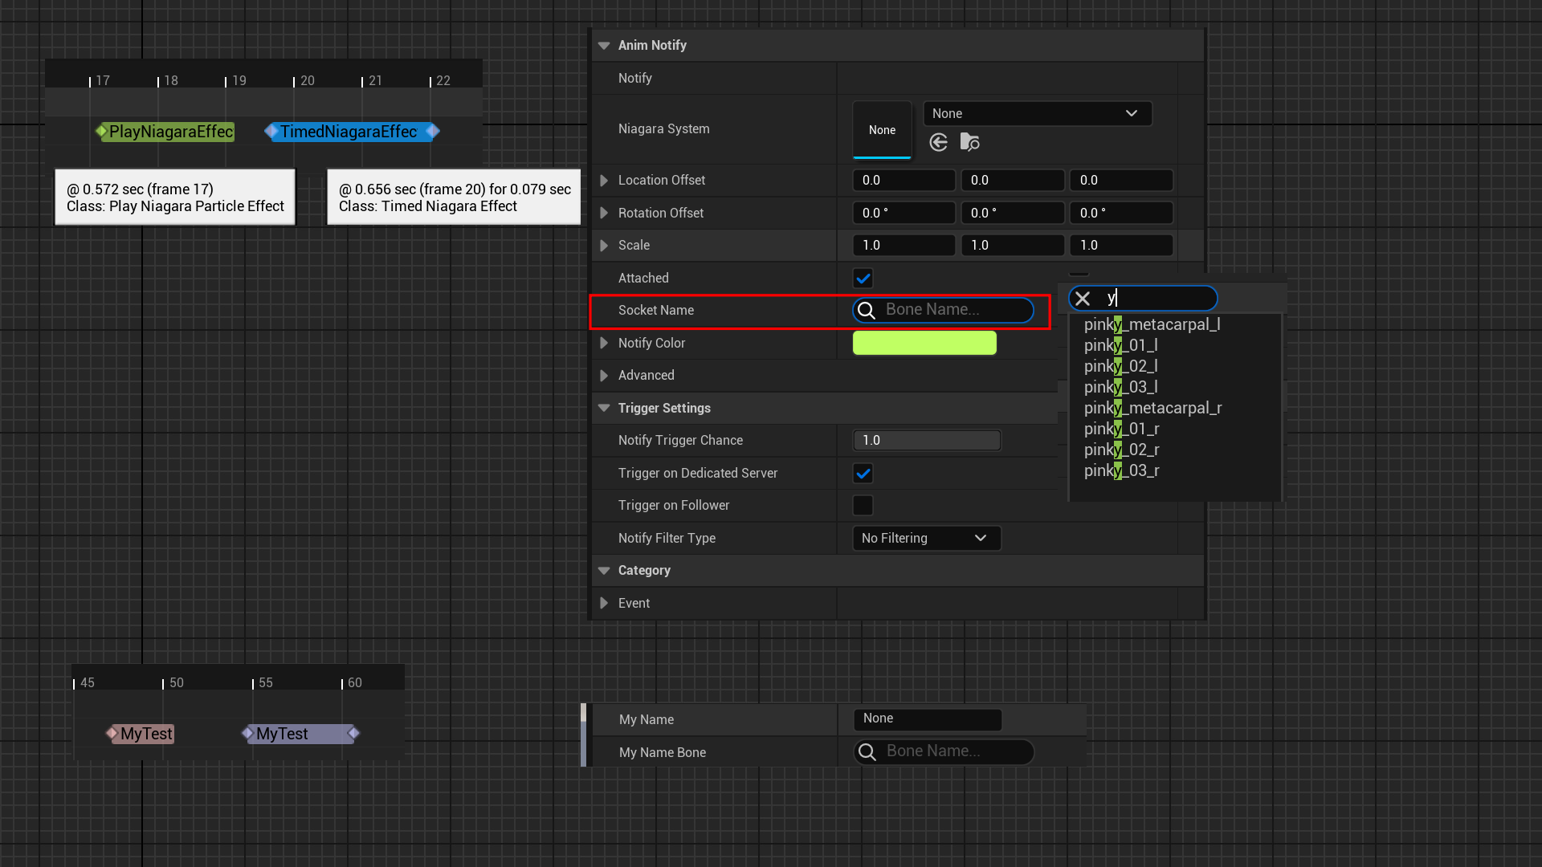
Task: Collapse the Trigger Settings section
Action: click(x=604, y=409)
